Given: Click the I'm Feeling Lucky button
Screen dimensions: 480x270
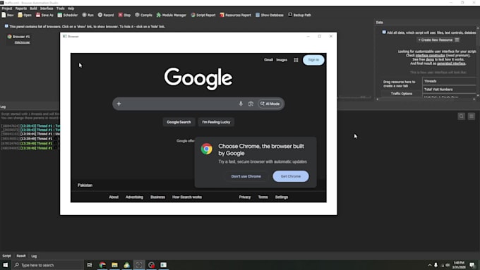Looking at the screenshot, I should (216, 122).
